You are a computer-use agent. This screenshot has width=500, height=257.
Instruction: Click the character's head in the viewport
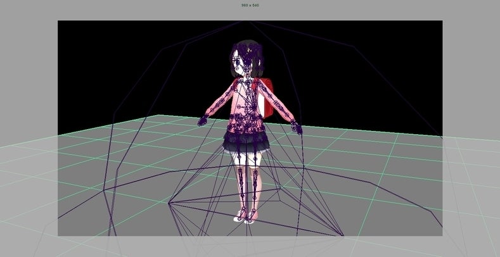click(244, 61)
